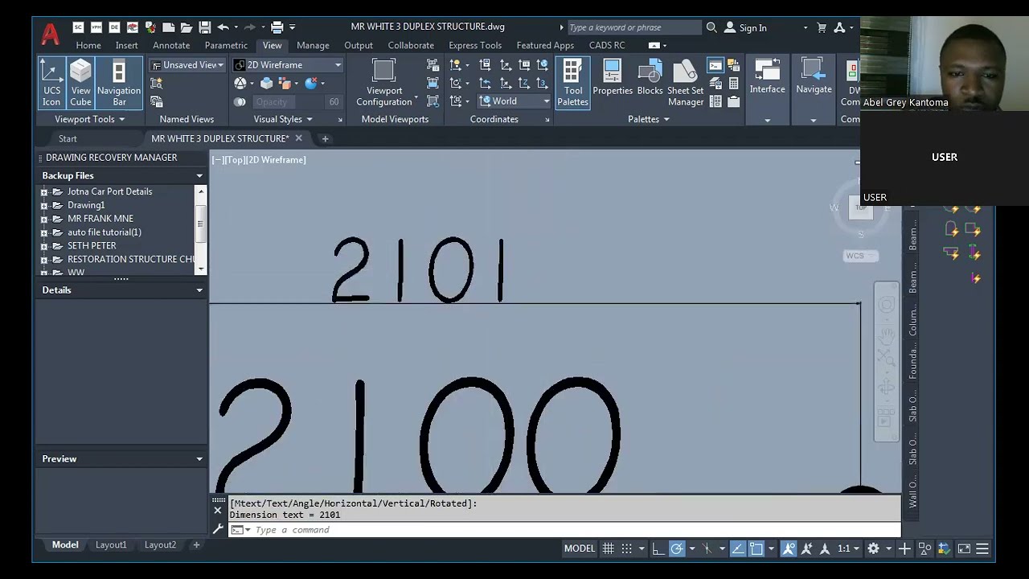
Task: Add a new drawing tab with plus
Action: [x=326, y=139]
